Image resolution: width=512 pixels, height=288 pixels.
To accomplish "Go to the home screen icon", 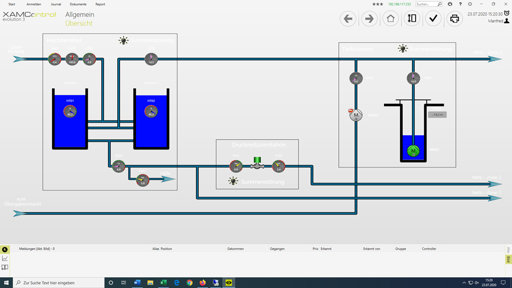I will [390, 19].
